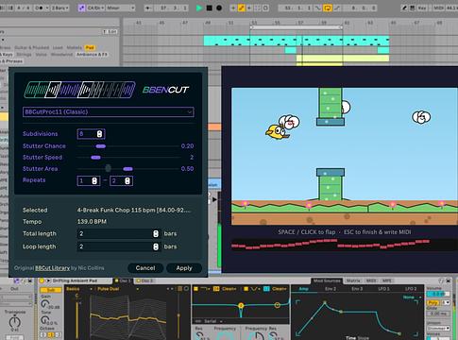Viewport: 458px width, 340px height.
Task: Toggle the Poly voice mode button
Action: click(433, 302)
